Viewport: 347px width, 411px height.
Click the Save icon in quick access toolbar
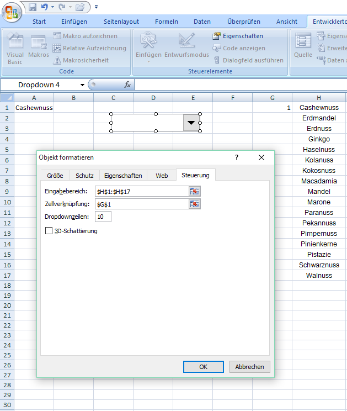point(33,7)
